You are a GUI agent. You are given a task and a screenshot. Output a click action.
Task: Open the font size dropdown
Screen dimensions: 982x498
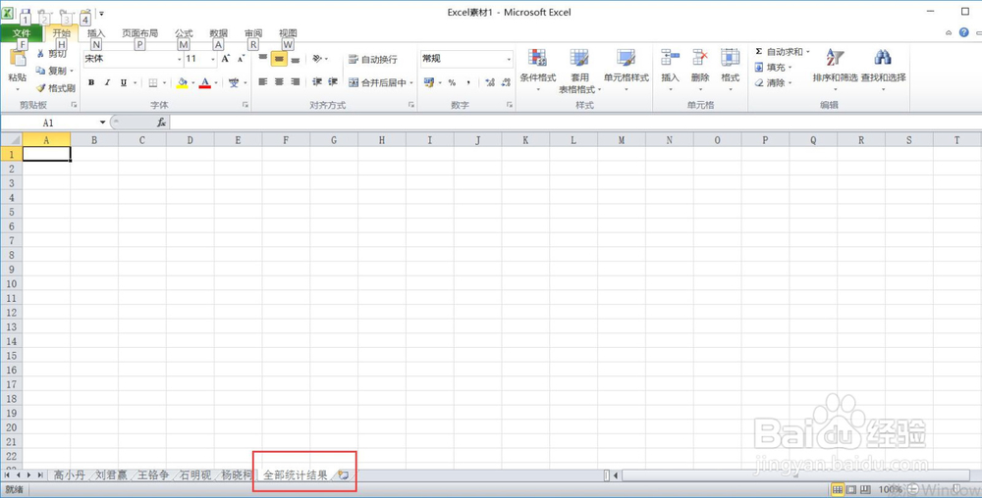(213, 59)
